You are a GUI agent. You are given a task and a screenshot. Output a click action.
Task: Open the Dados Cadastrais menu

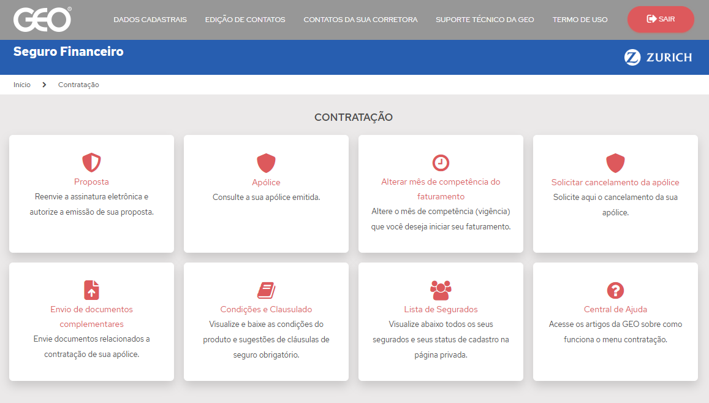click(x=150, y=20)
